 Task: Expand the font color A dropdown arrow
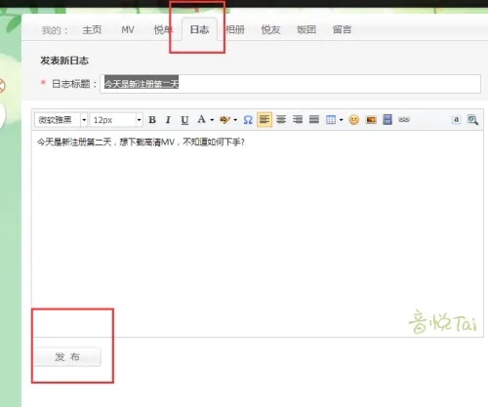click(212, 120)
